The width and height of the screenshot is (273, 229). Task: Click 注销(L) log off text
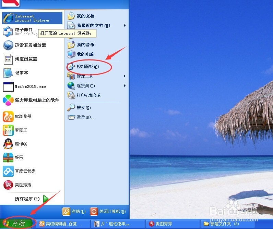coord(79,212)
